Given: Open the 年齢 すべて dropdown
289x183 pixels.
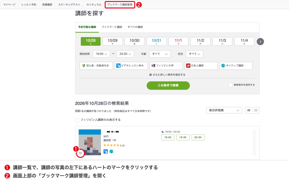Looking at the screenshot, I should [160, 54].
